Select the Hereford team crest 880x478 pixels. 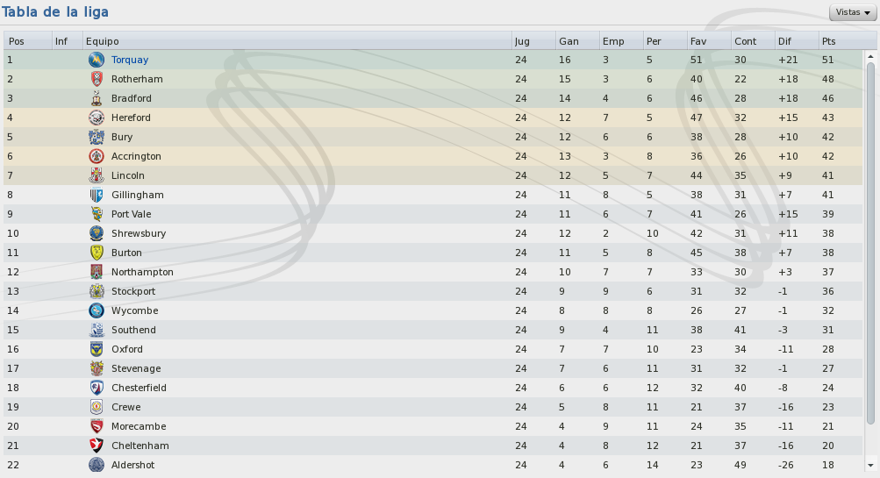[x=97, y=118]
